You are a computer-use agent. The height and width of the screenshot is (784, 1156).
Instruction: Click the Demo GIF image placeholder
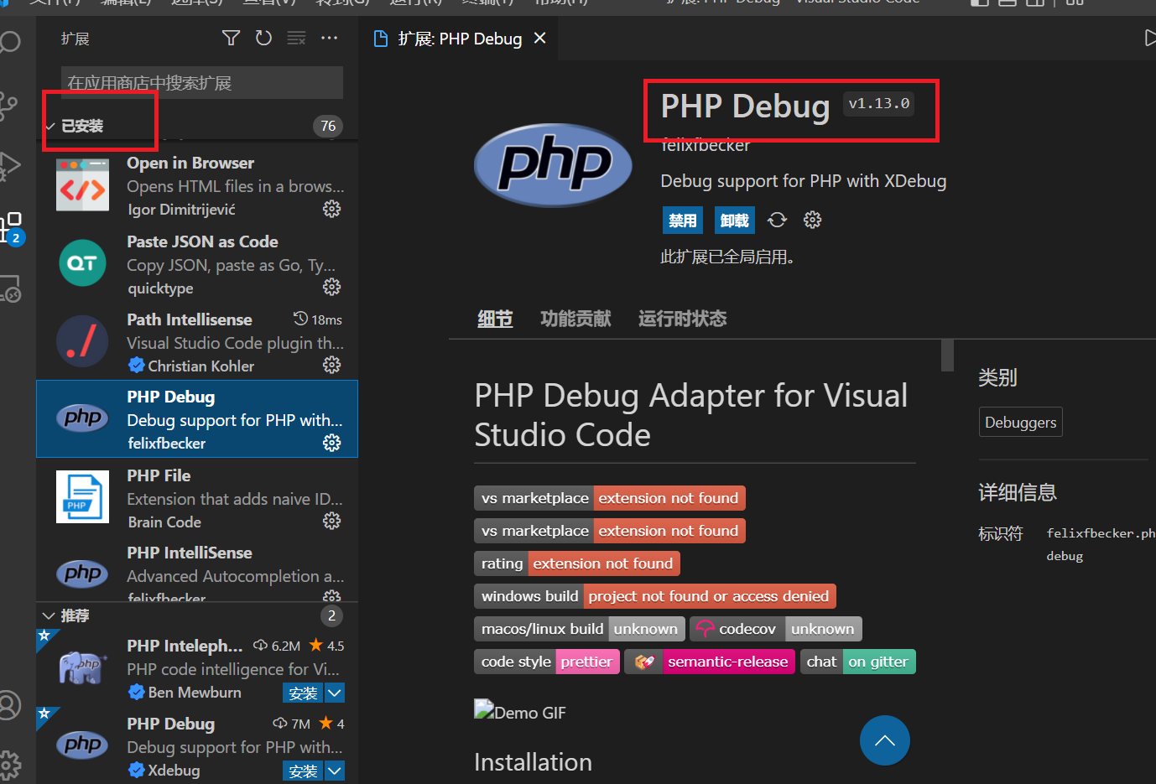click(520, 712)
